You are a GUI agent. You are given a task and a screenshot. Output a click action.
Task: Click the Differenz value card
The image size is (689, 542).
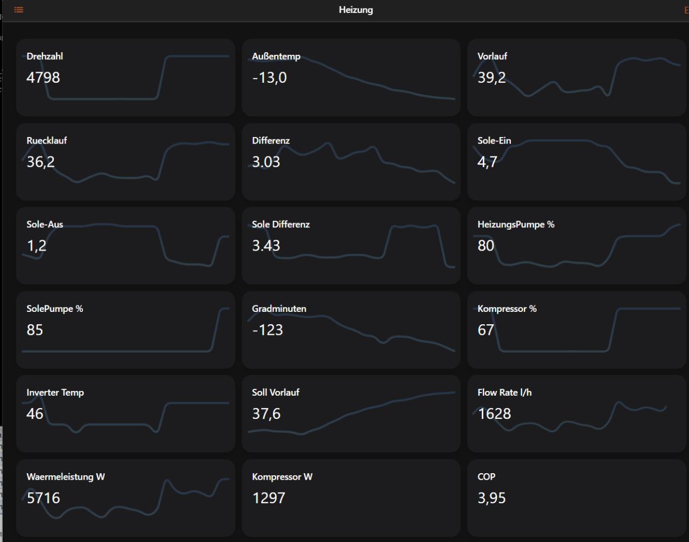351,162
